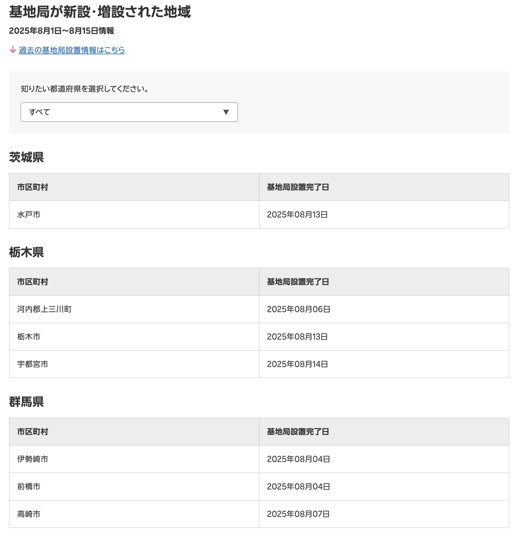Click the 河内郡上三川町 cell
The width and height of the screenshot is (517, 533).
click(x=134, y=309)
